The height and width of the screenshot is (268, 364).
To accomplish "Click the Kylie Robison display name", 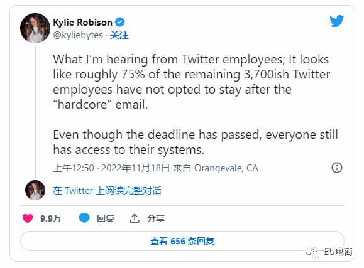I will pyautogui.click(x=82, y=23).
